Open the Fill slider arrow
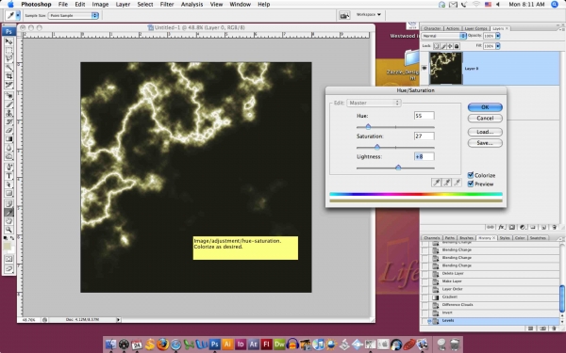 pos(498,46)
